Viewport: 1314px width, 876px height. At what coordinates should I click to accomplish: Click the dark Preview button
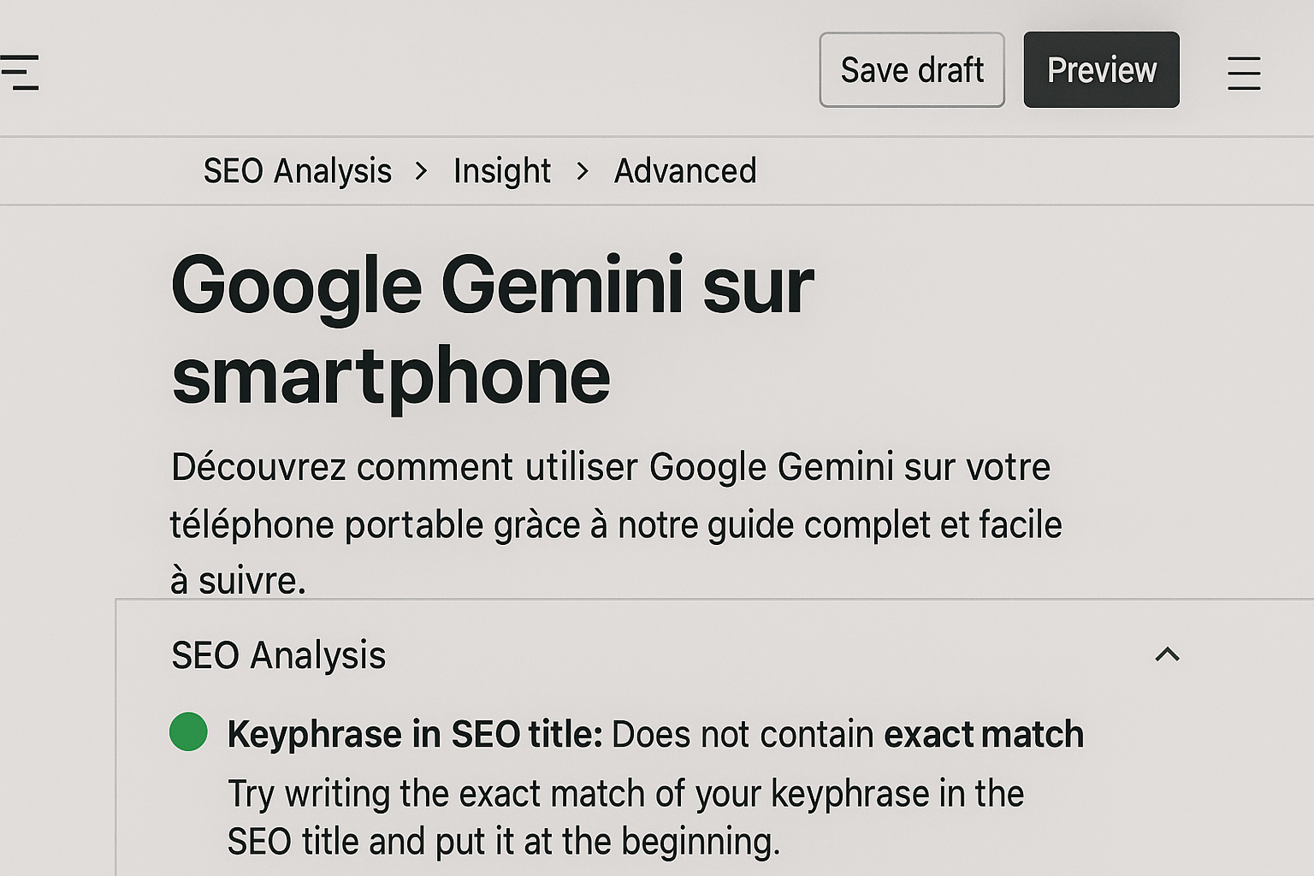coord(1101,70)
